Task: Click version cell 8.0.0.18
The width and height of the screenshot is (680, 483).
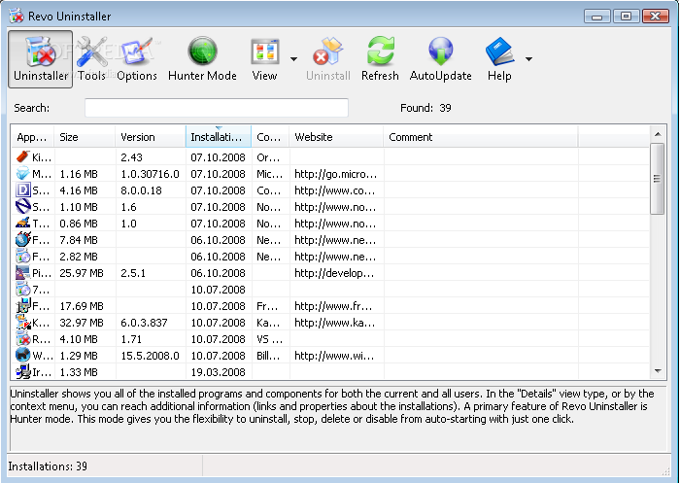Action: 141,190
